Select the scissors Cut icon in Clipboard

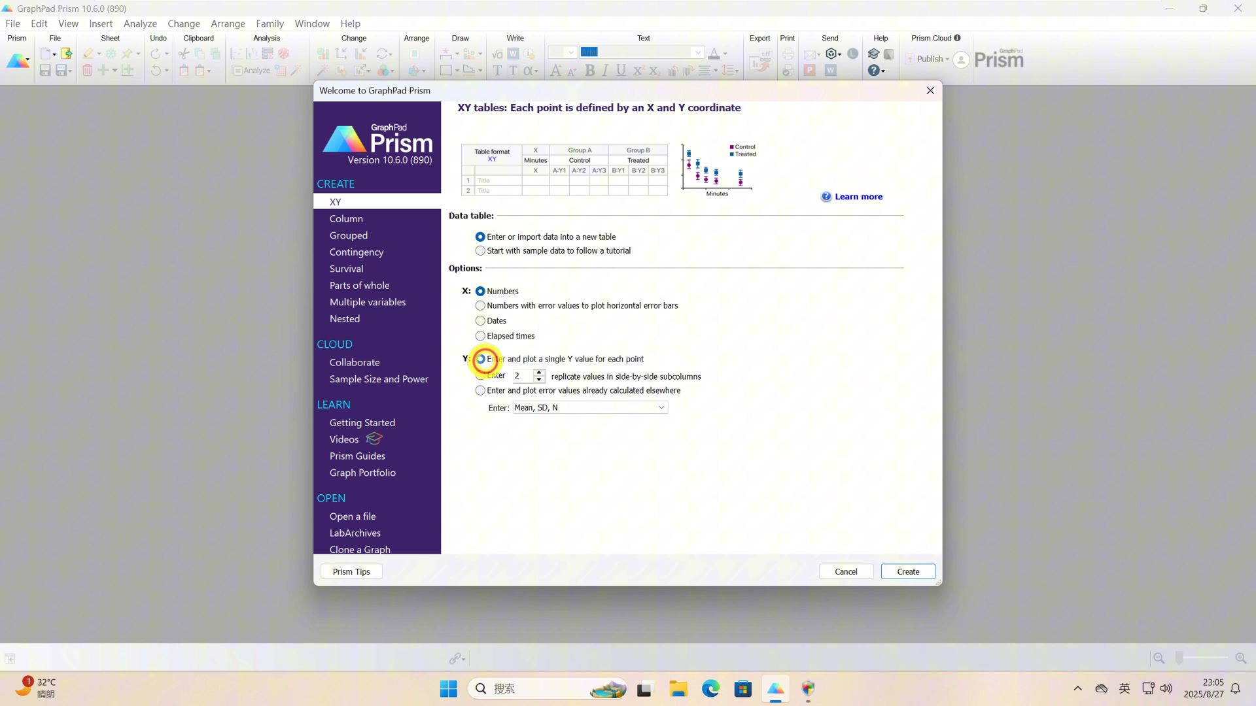point(184,54)
